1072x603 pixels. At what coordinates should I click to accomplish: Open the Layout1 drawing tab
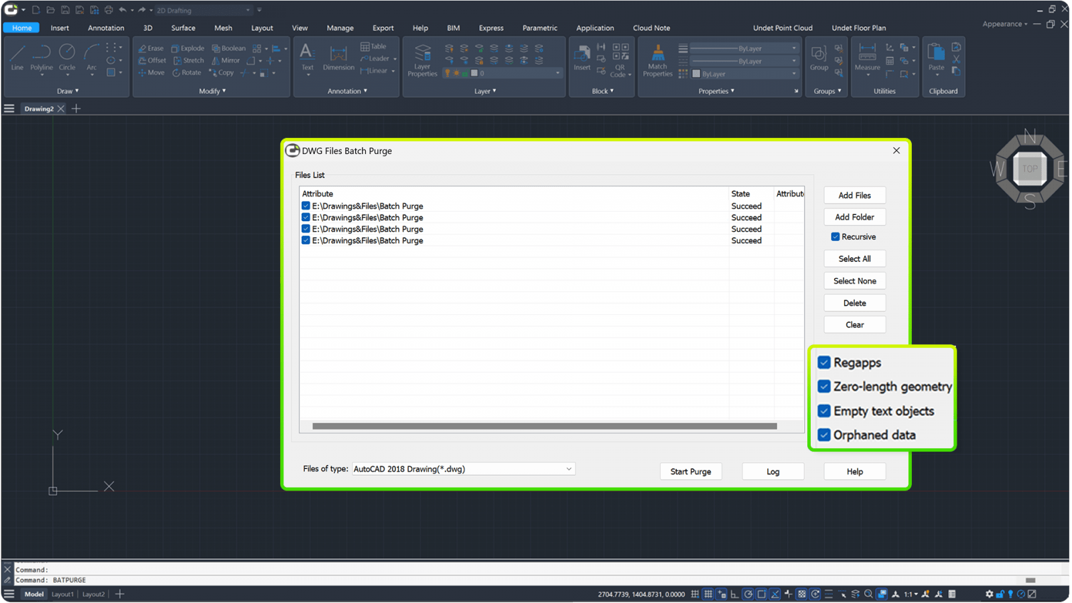(62, 594)
